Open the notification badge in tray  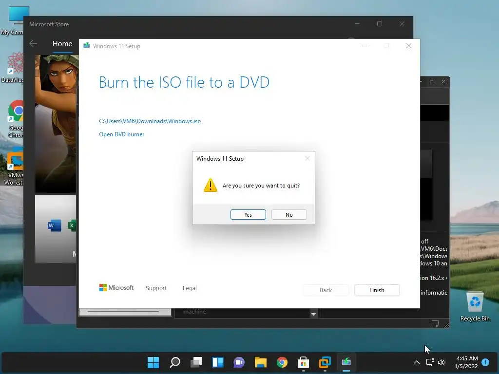click(x=485, y=362)
